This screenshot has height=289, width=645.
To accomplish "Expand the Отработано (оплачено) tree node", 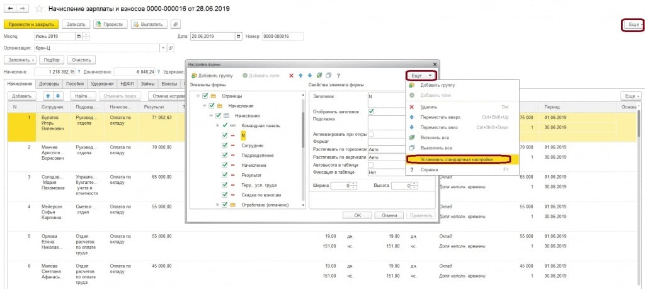I will 217,205.
